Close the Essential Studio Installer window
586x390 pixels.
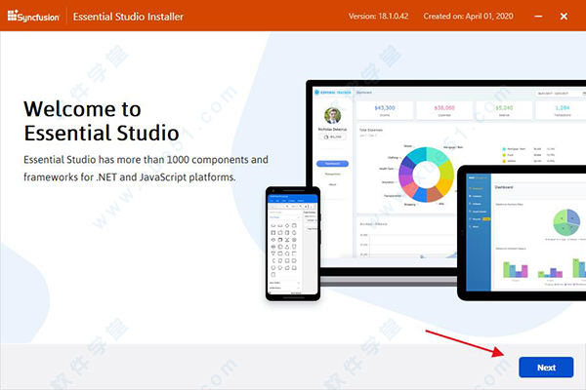click(564, 17)
